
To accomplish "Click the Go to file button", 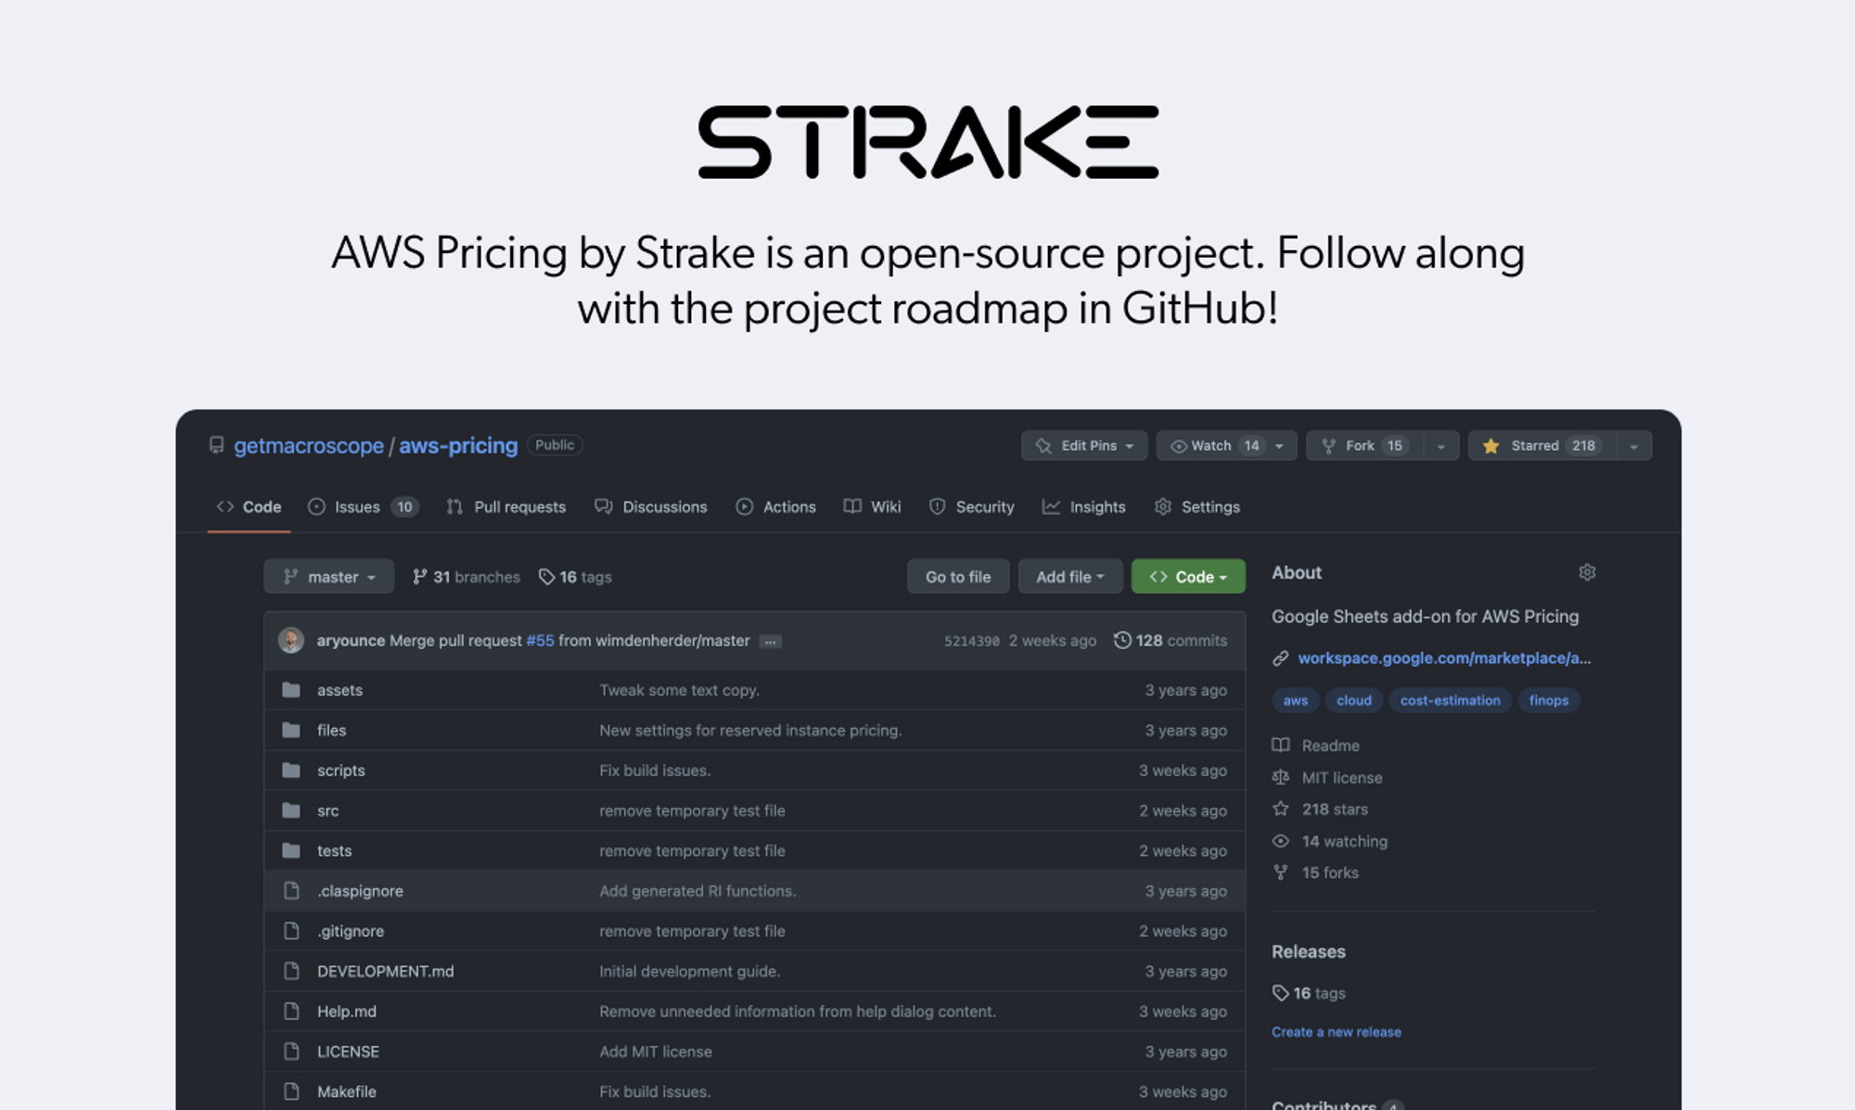I will tap(958, 577).
